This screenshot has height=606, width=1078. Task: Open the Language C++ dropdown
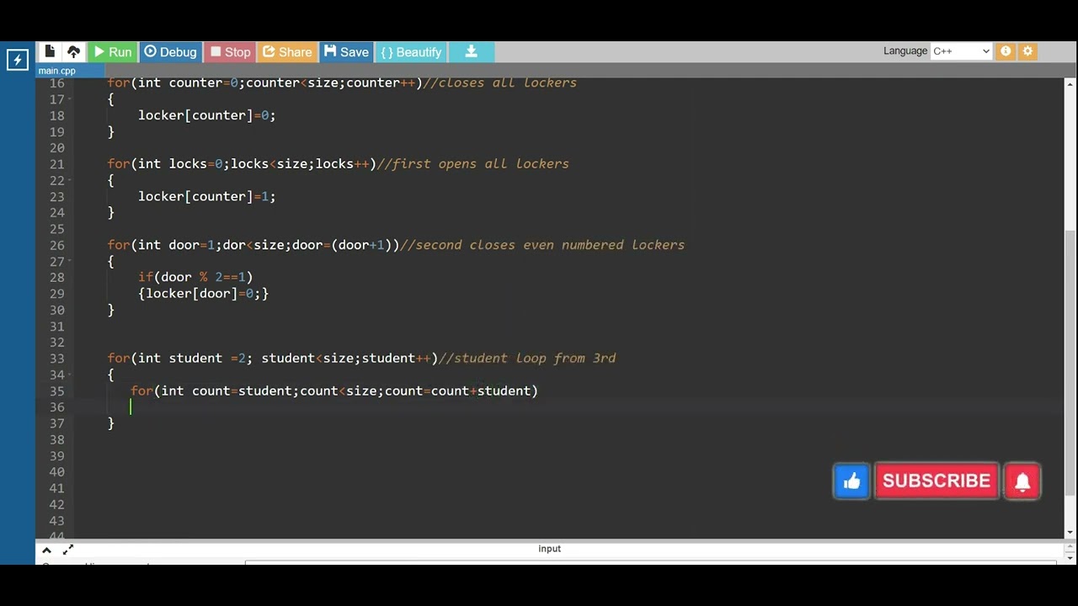click(962, 51)
